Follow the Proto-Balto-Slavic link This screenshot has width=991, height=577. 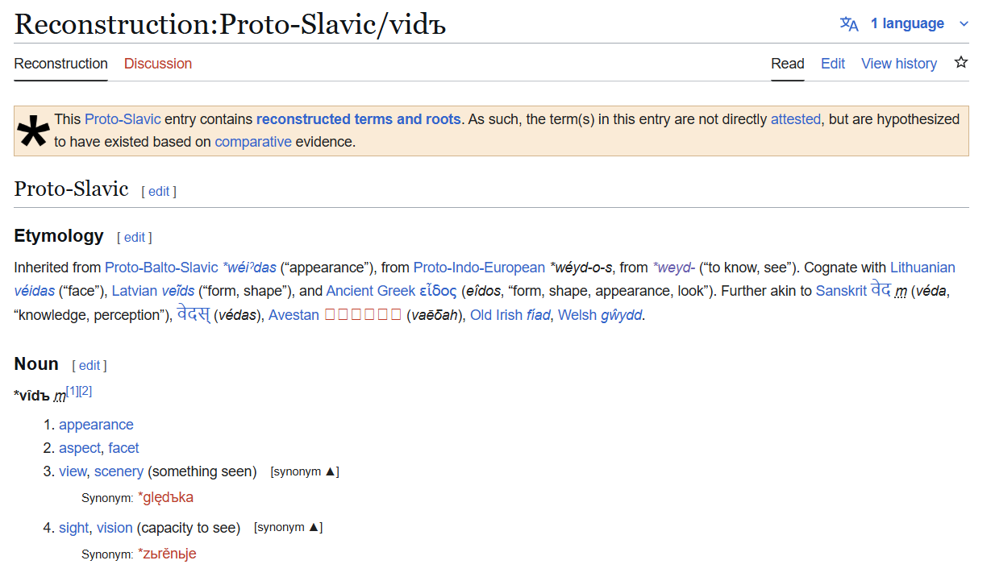161,268
